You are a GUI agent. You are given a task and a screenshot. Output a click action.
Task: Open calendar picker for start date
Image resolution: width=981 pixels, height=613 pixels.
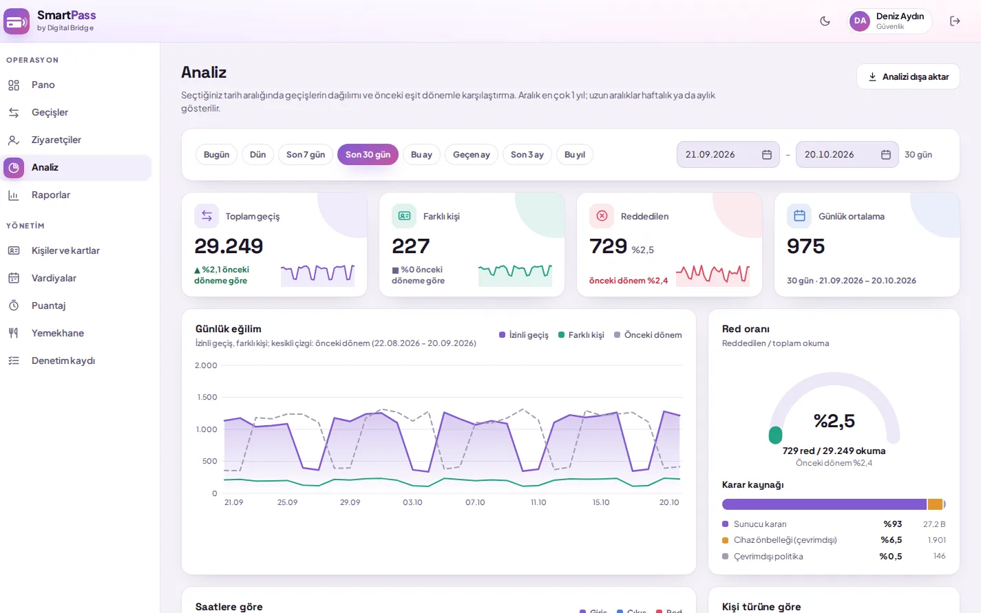767,155
